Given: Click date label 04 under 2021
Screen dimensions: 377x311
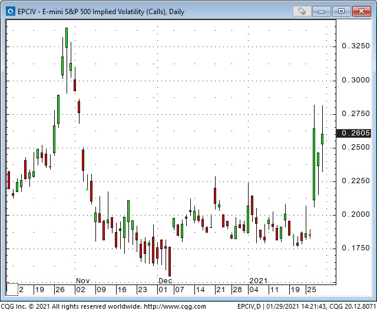Looking at the screenshot, I should (x=254, y=290).
